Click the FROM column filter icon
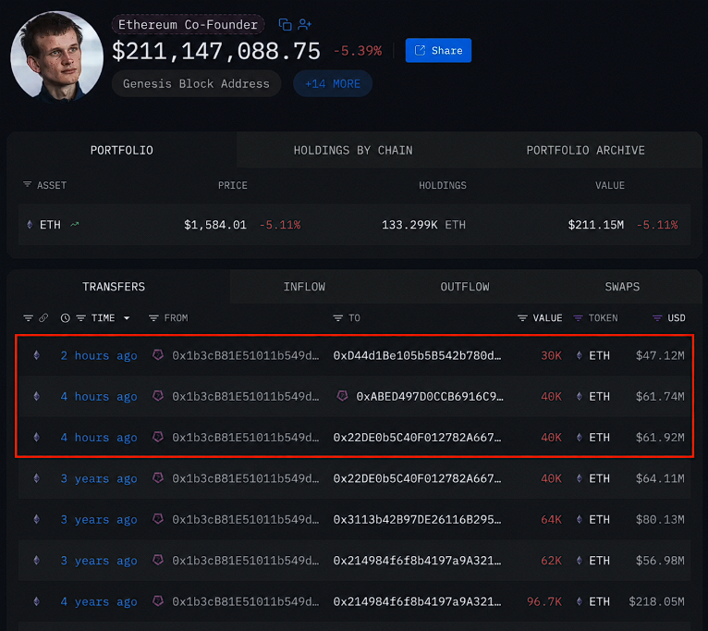This screenshot has height=631, width=708. point(153,318)
